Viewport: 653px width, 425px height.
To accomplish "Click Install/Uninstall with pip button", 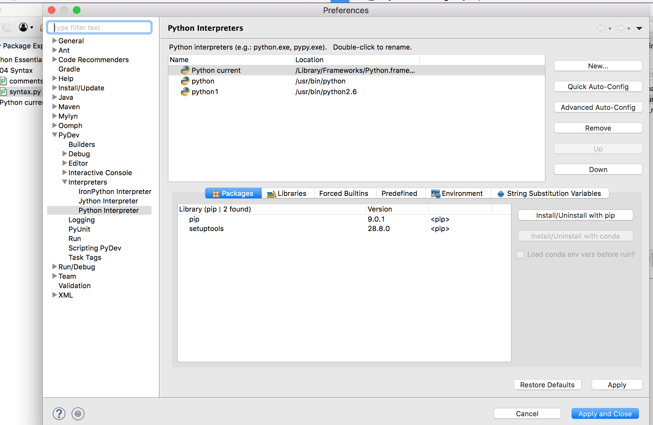I will [x=575, y=215].
